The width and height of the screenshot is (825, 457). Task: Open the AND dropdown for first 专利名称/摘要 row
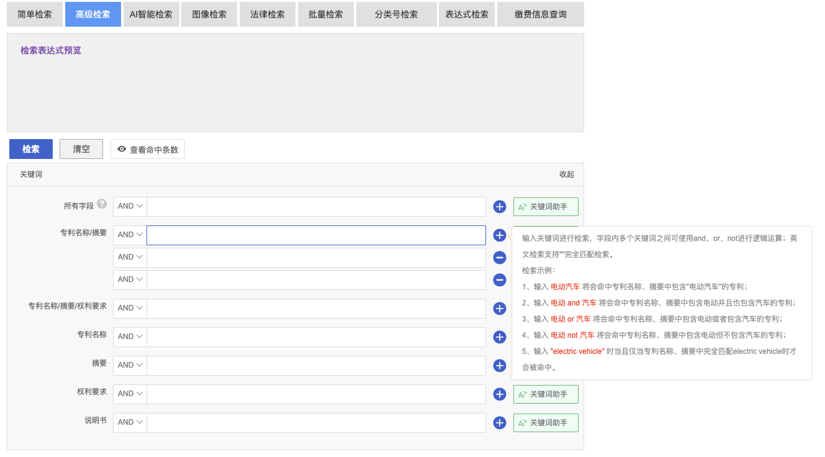coord(130,235)
